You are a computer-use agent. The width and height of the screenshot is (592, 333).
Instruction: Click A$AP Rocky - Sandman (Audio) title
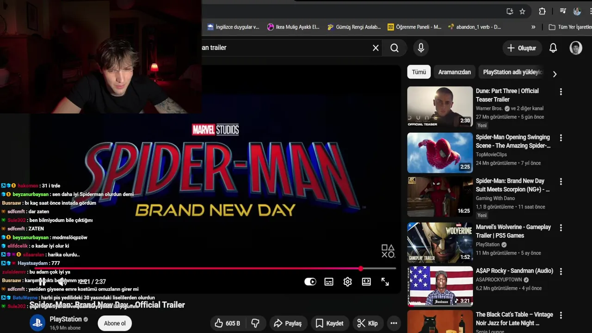(x=514, y=271)
